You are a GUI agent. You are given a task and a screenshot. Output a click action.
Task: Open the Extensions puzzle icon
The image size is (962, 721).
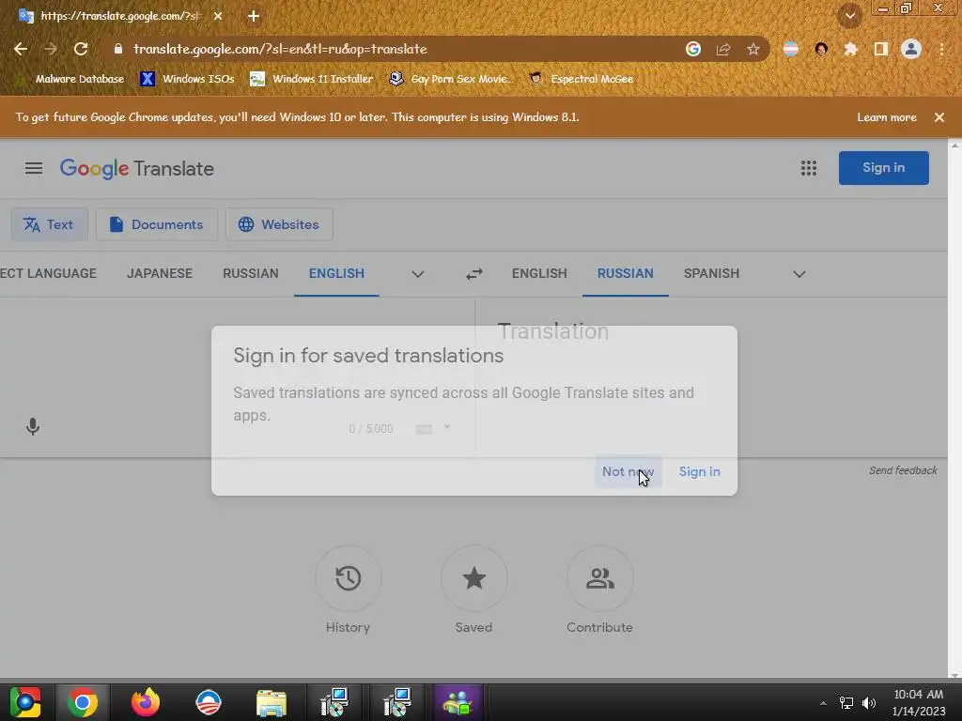[851, 49]
